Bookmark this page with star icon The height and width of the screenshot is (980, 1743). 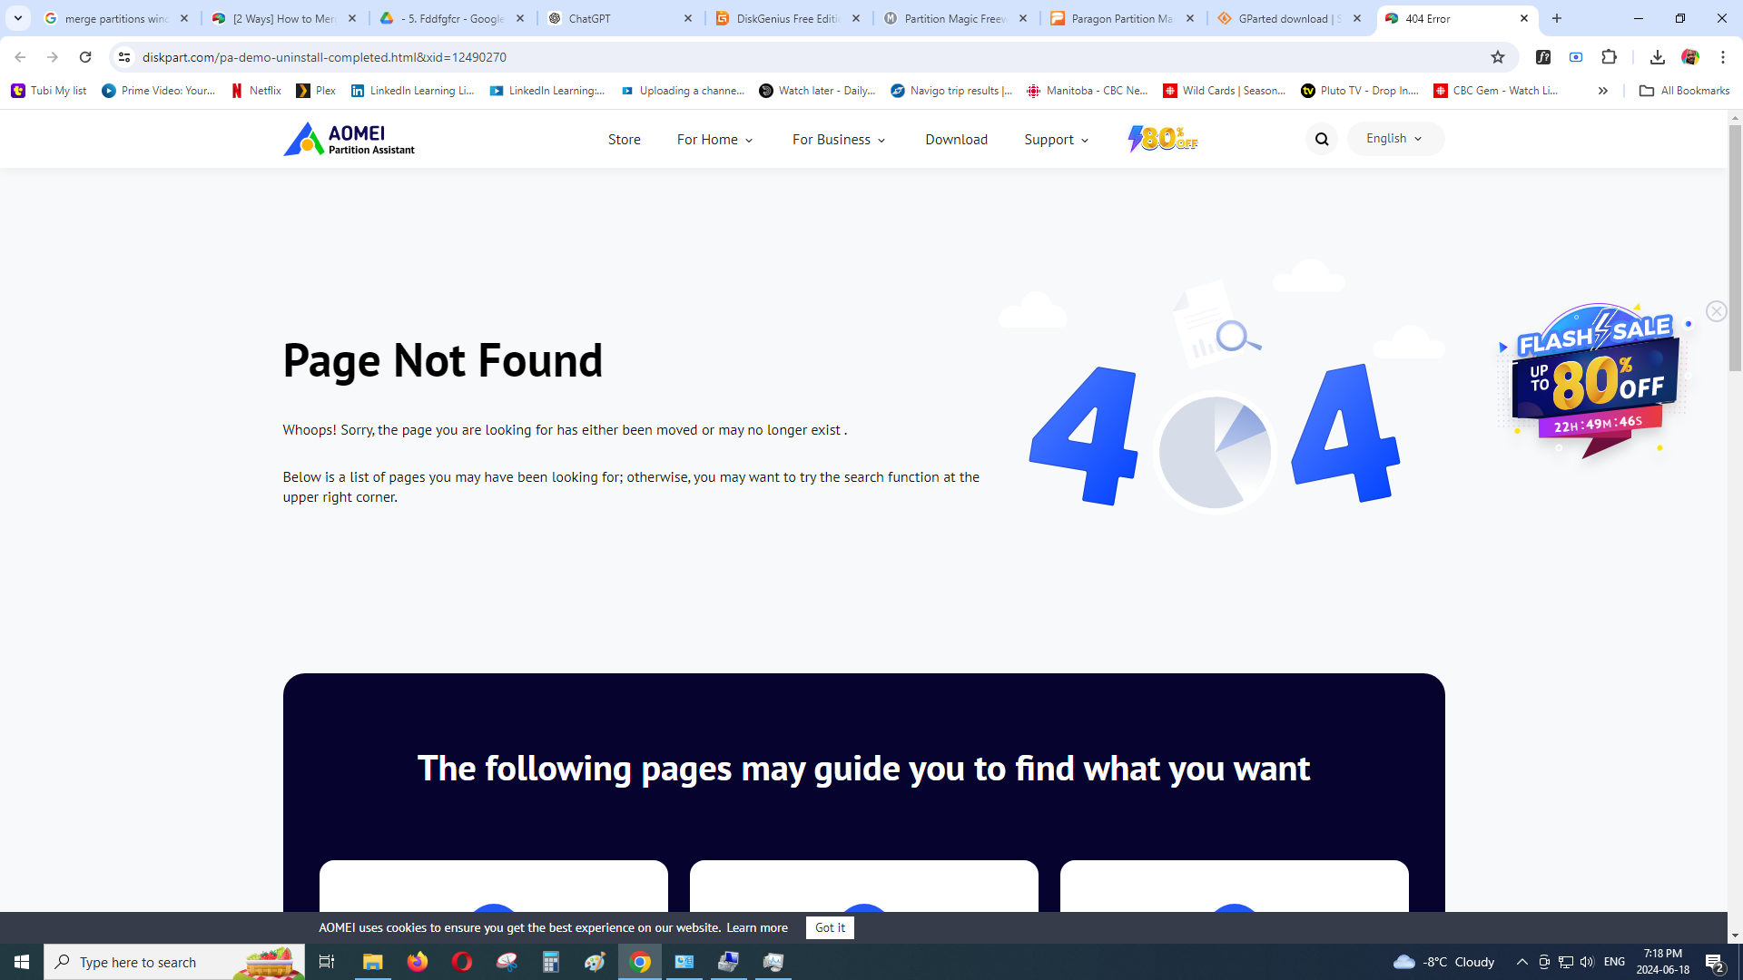pos(1498,57)
